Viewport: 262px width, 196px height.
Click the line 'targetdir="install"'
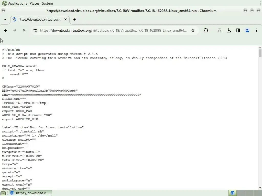click(x=21, y=152)
